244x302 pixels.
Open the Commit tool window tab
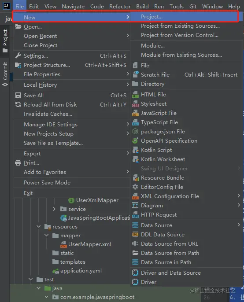click(5, 74)
